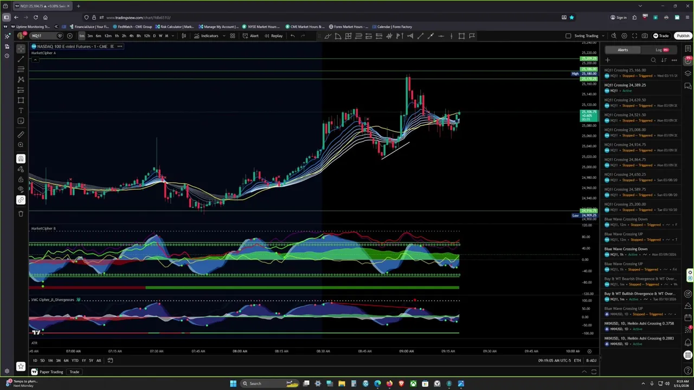
Task: Select the Alerts tab in right panel
Action: click(622, 50)
